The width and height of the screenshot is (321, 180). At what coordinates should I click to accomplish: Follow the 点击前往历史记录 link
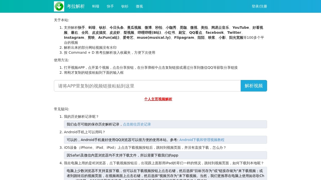(137, 124)
